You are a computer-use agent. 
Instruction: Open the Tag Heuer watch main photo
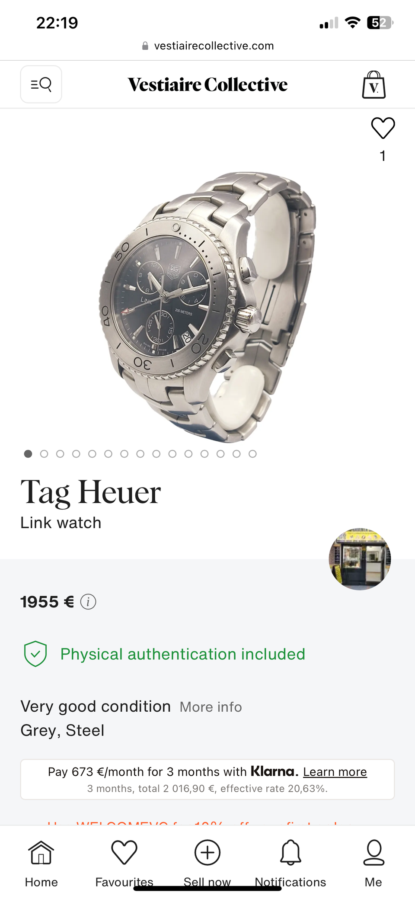coord(207,307)
